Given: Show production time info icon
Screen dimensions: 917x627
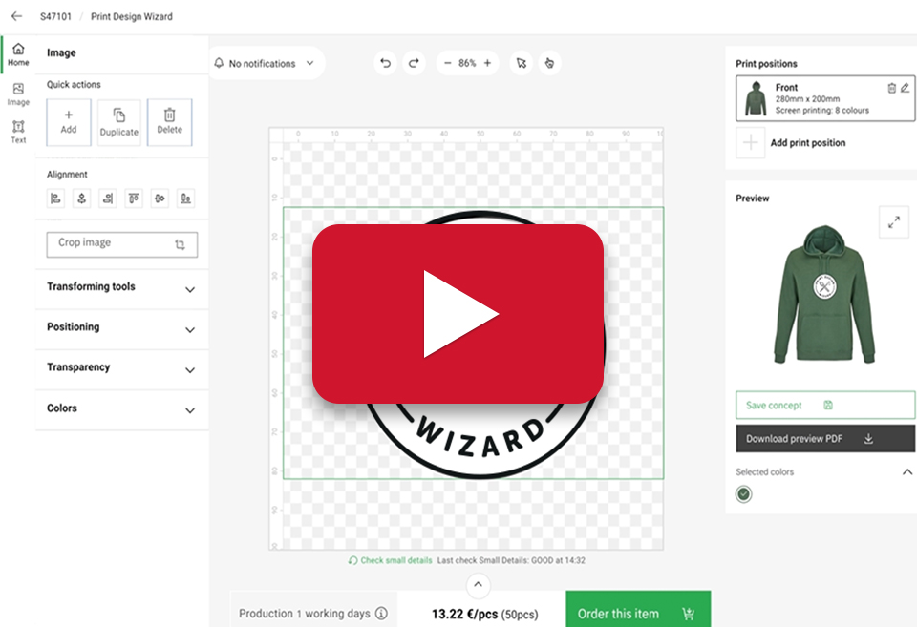Looking at the screenshot, I should 381,613.
